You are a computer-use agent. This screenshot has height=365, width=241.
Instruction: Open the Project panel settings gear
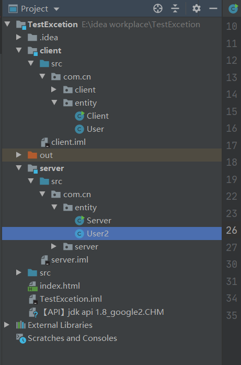coord(197,9)
